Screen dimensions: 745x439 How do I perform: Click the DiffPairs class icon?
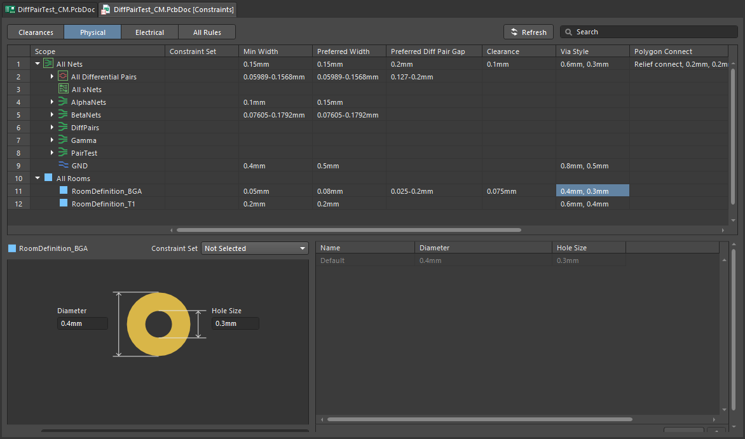[x=63, y=127]
